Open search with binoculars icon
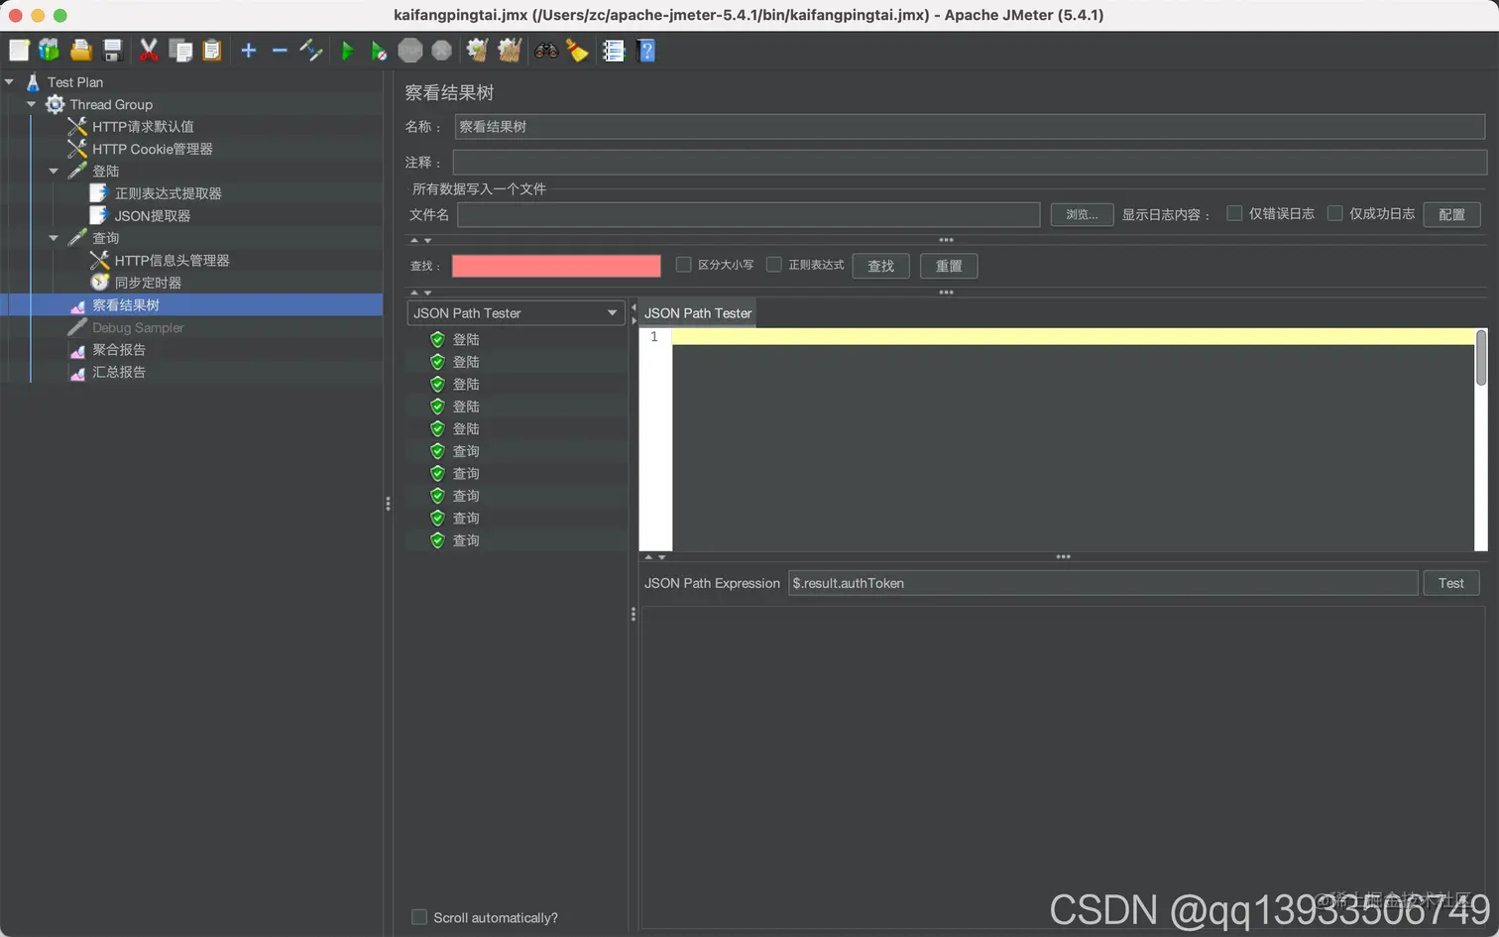 point(546,51)
